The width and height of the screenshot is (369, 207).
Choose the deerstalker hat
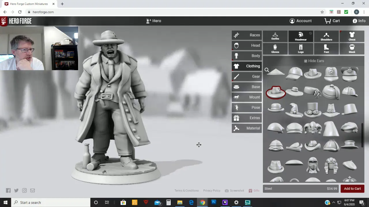(x=331, y=145)
